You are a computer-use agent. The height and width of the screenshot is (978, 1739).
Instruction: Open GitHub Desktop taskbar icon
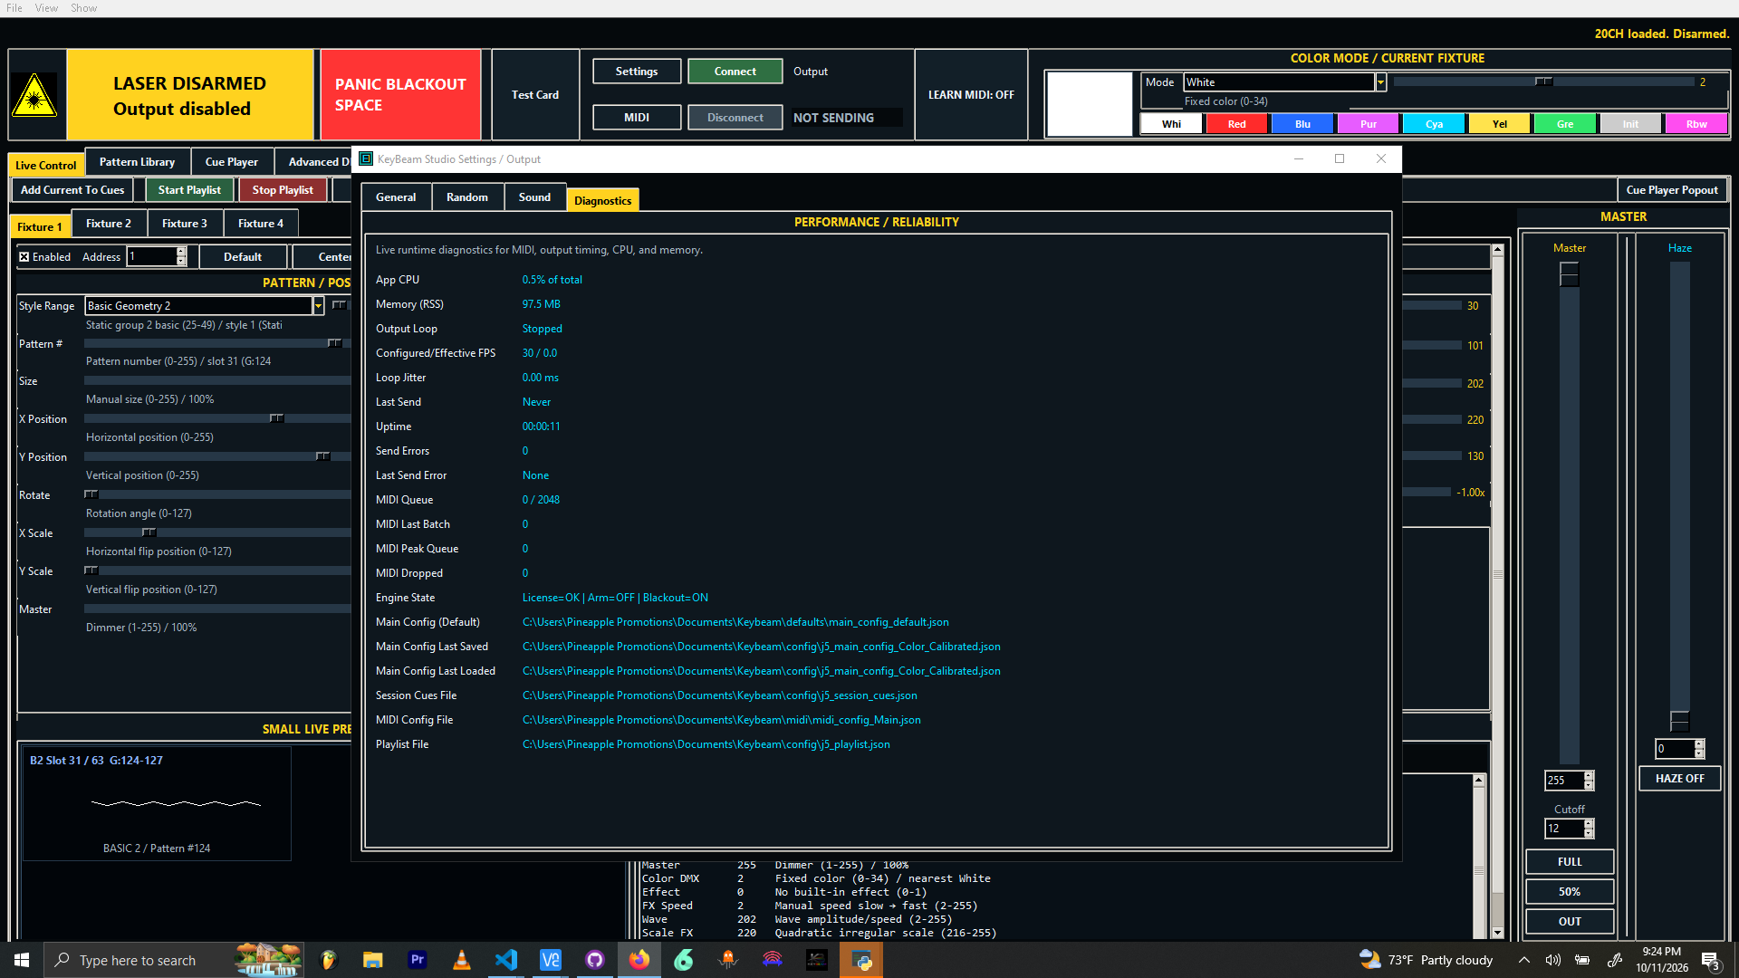point(595,960)
